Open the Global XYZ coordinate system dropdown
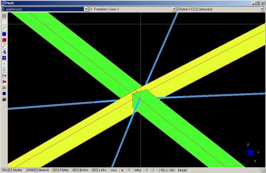This screenshot has height=173, width=266. [x=262, y=9]
